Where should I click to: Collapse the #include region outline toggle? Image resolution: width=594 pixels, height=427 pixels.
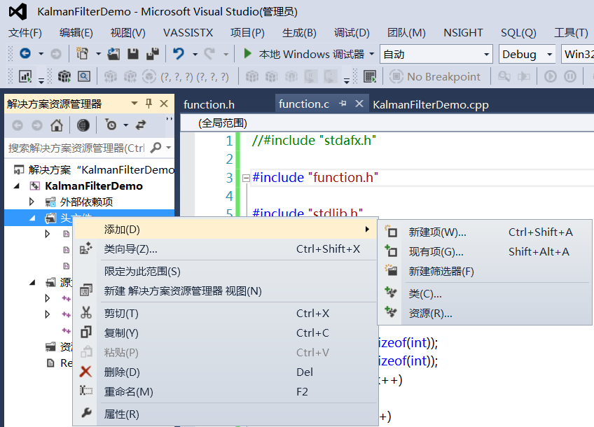click(x=246, y=178)
